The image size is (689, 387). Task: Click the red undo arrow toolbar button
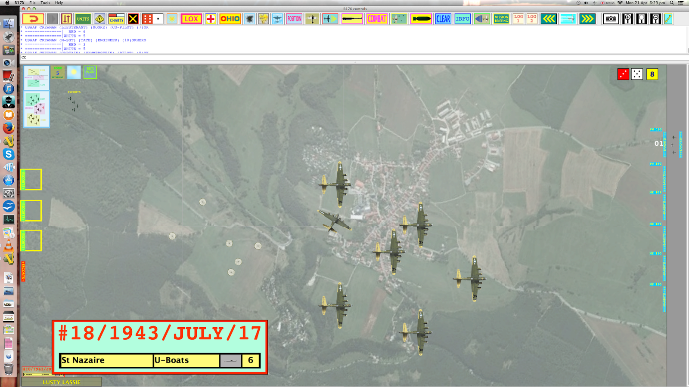click(x=33, y=19)
